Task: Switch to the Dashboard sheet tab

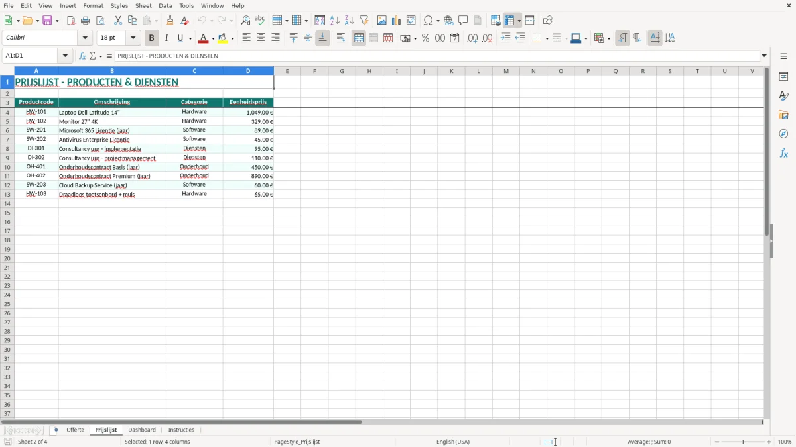Action: tap(142, 430)
